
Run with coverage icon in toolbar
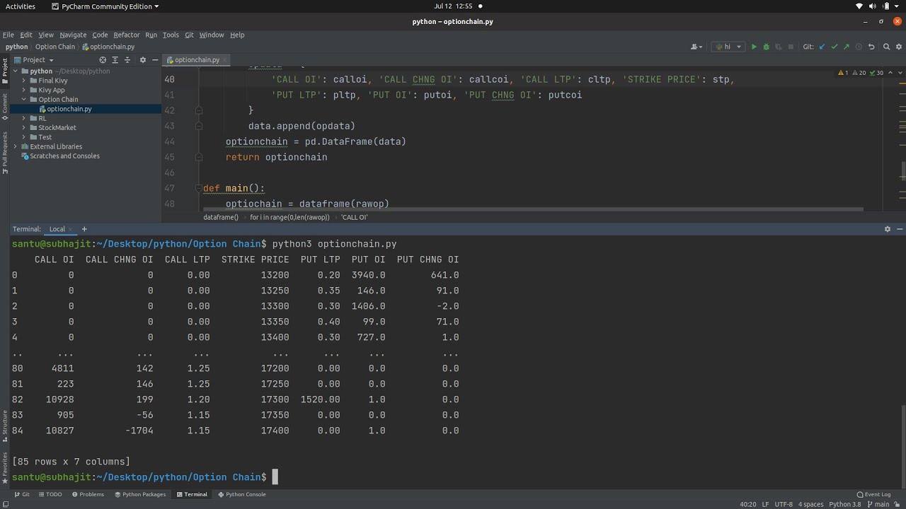[779, 47]
